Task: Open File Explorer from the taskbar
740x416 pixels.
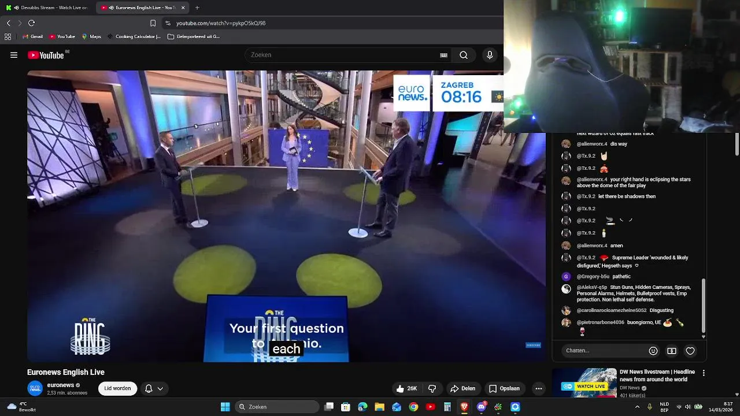Action: pyautogui.click(x=380, y=407)
